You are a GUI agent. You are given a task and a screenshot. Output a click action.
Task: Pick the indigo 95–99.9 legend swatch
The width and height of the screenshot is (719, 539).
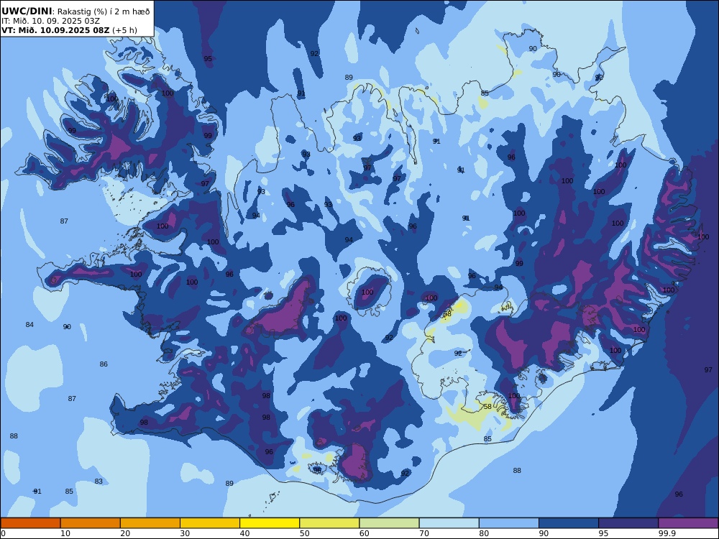click(628, 523)
